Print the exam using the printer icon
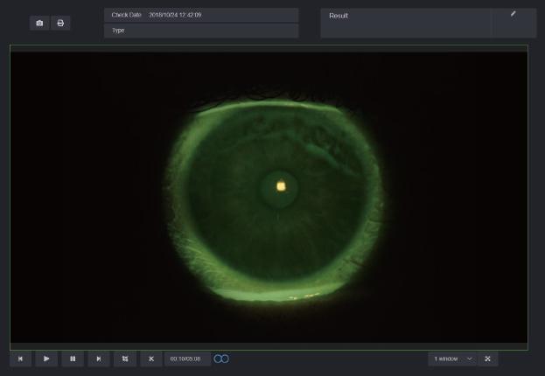The height and width of the screenshot is (376, 545). click(x=60, y=23)
